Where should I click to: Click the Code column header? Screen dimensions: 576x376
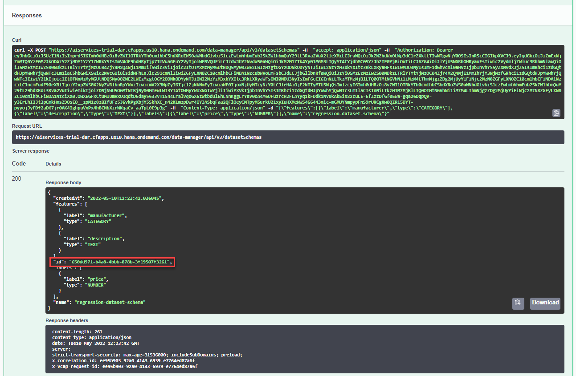(x=19, y=163)
